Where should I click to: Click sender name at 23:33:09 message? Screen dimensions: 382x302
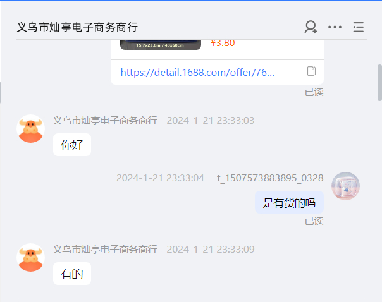coord(105,250)
